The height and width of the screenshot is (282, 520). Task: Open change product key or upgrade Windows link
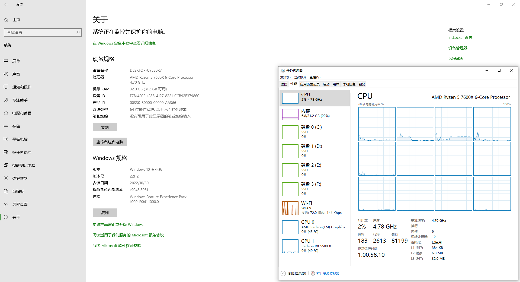(118, 224)
